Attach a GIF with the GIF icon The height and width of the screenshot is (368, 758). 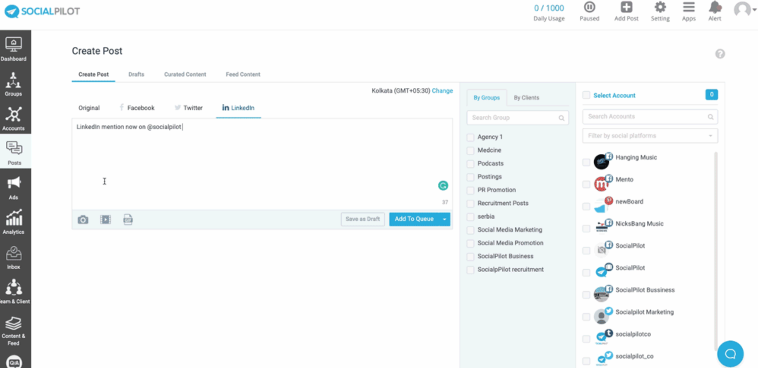click(x=128, y=220)
